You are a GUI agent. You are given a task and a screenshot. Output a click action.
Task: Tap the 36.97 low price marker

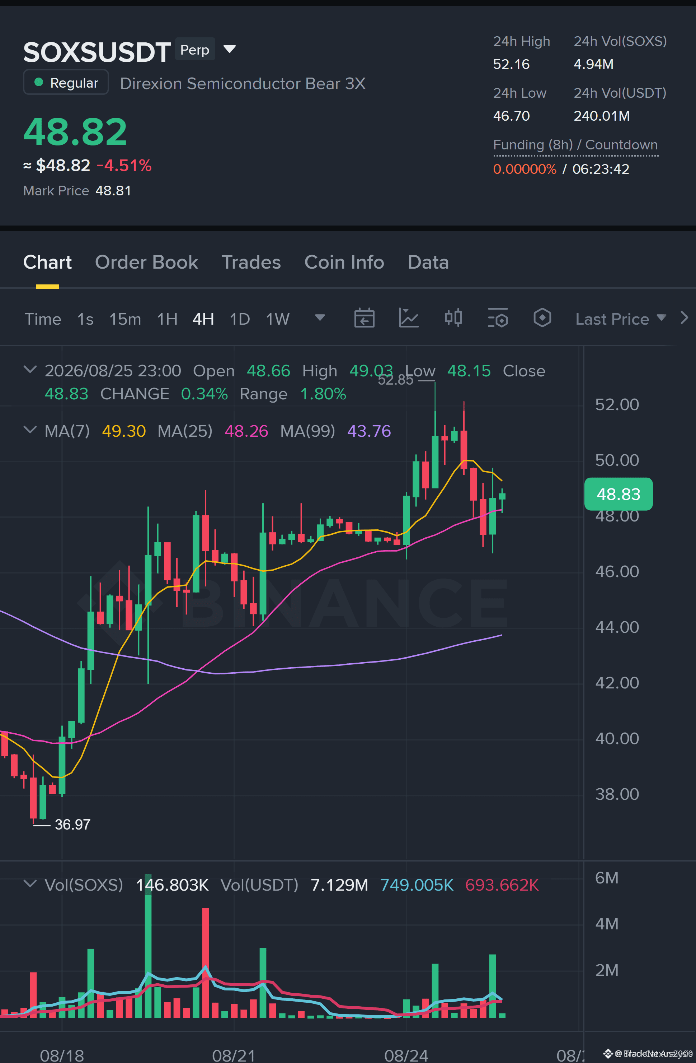click(x=72, y=825)
